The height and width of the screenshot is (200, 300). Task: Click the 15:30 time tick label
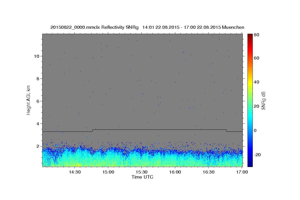(x=141, y=172)
